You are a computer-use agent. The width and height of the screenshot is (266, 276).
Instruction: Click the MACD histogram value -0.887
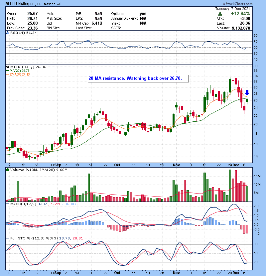(70, 204)
